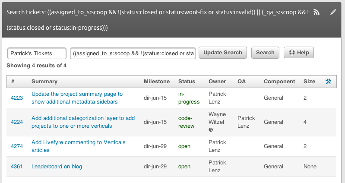Click the Help lifebuoy button
This screenshot has width=345, height=183.
coord(298,53)
